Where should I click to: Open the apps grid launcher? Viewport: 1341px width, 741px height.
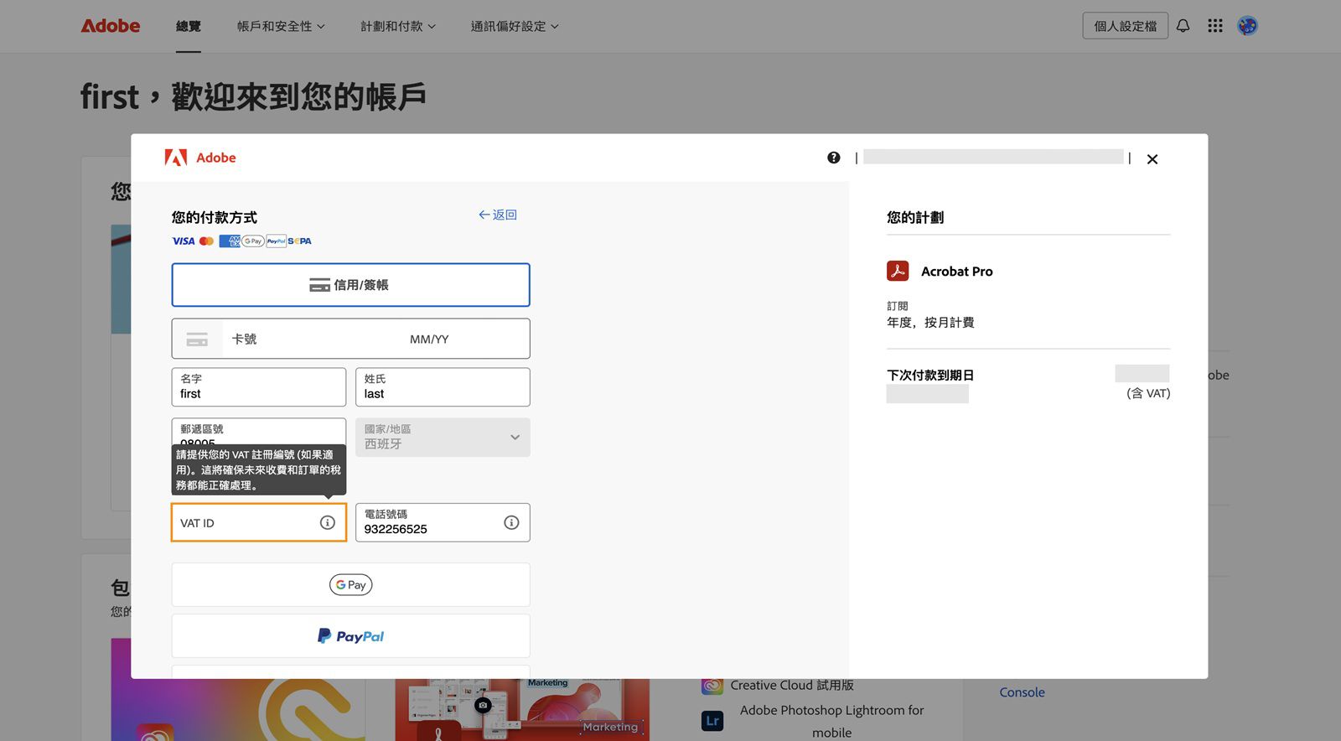[x=1215, y=26]
